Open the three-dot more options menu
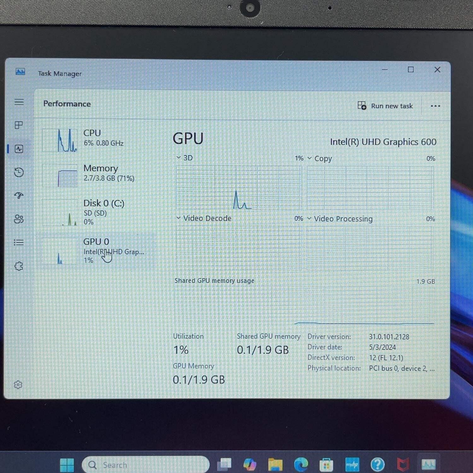This screenshot has height=473, width=473. tap(435, 106)
